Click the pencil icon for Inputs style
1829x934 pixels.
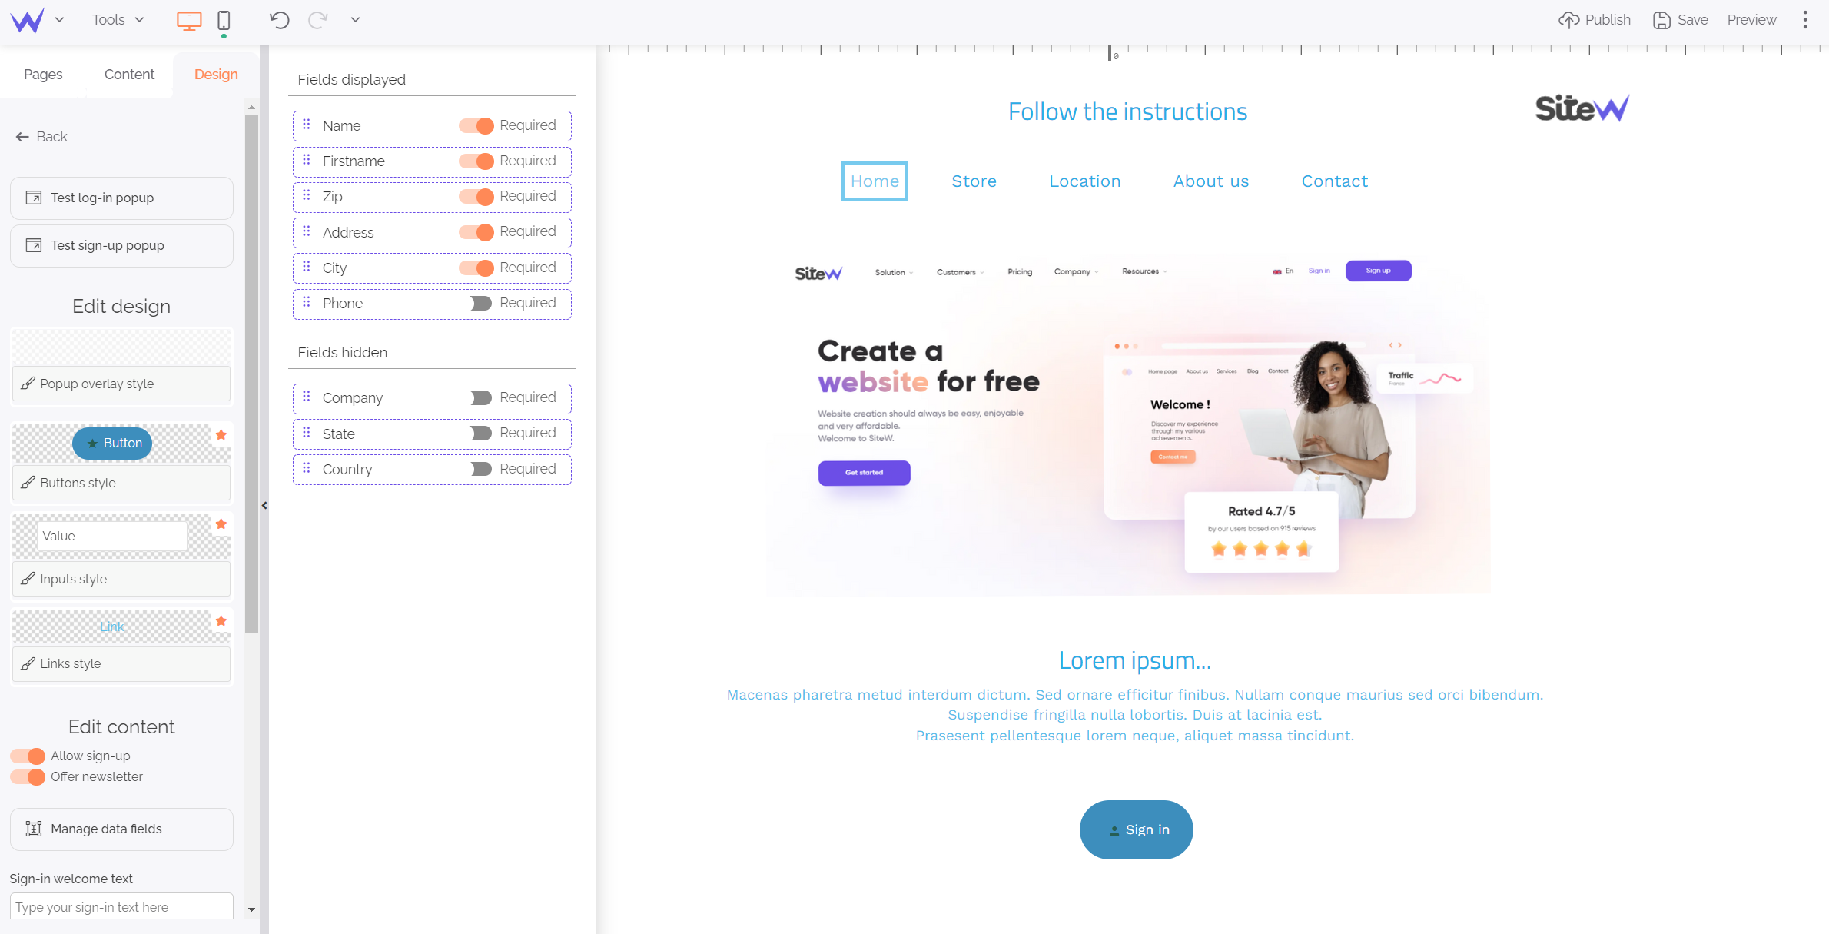pos(30,578)
